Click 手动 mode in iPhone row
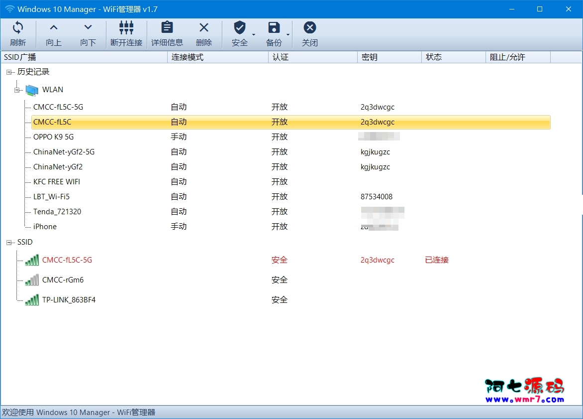 coord(179,227)
